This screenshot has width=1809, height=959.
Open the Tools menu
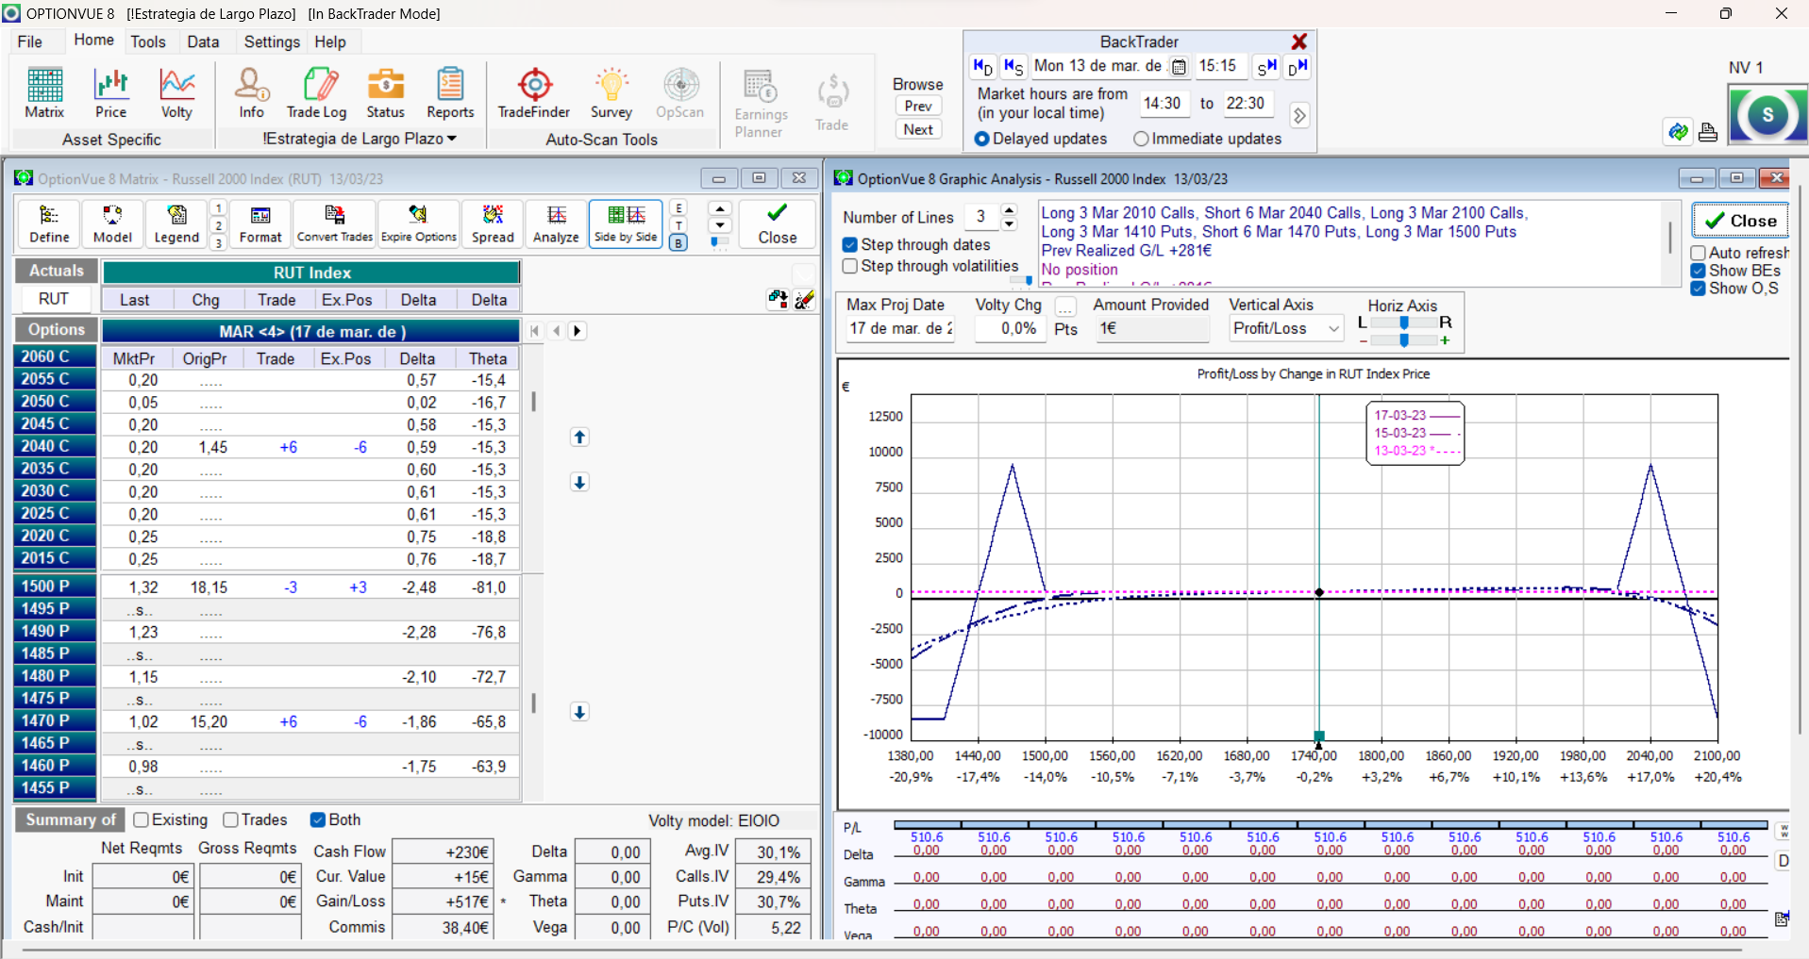click(148, 41)
